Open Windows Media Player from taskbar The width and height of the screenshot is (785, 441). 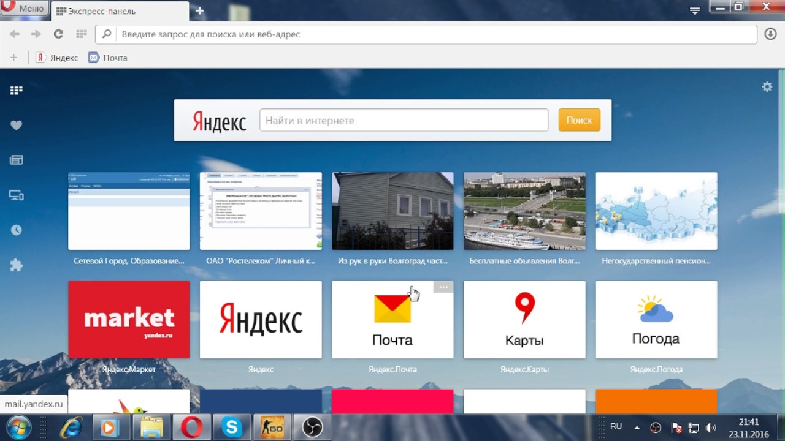click(110, 427)
